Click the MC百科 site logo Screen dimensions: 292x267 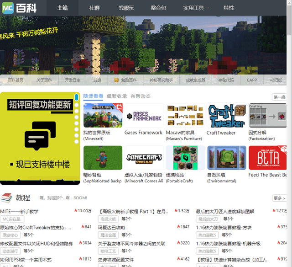pos(19,8)
